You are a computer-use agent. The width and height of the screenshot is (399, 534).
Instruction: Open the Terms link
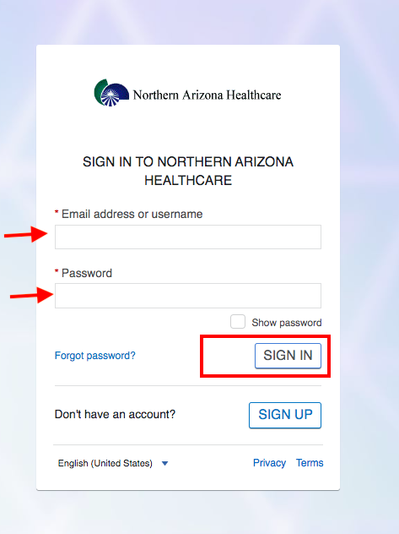click(310, 463)
